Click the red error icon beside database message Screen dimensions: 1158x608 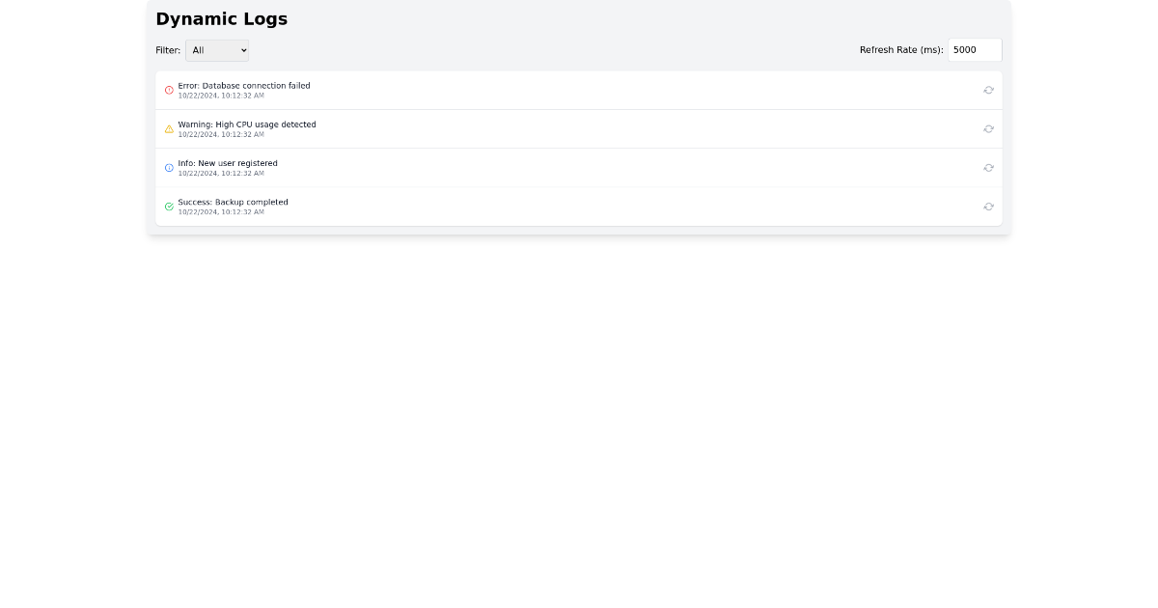coord(169,90)
